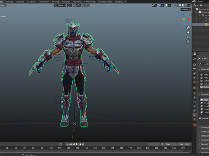Image resolution: width=209 pixels, height=156 pixels.
Task: Open the World properties tab
Action: [x=195, y=82]
